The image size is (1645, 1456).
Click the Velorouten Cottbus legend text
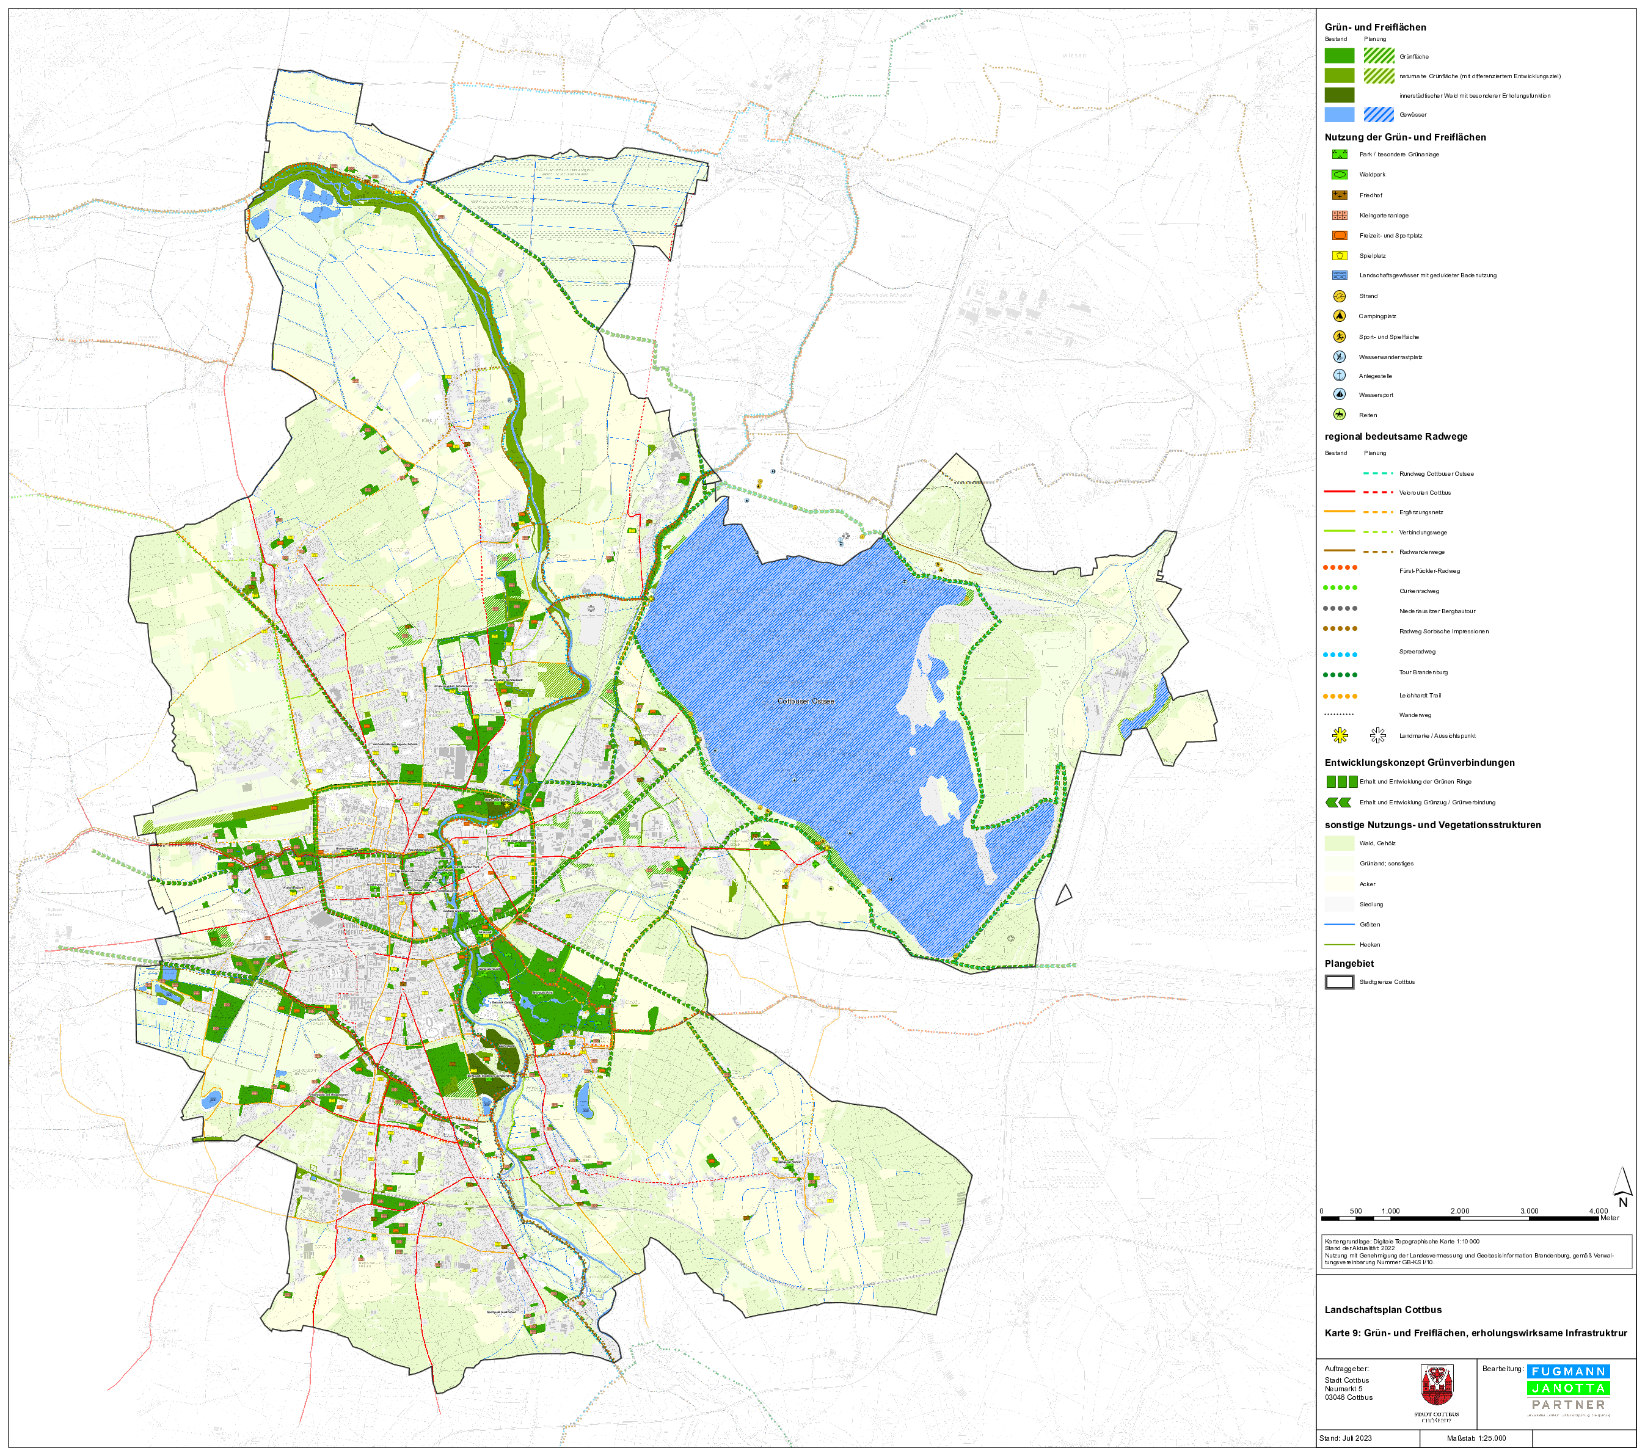pos(1424,493)
